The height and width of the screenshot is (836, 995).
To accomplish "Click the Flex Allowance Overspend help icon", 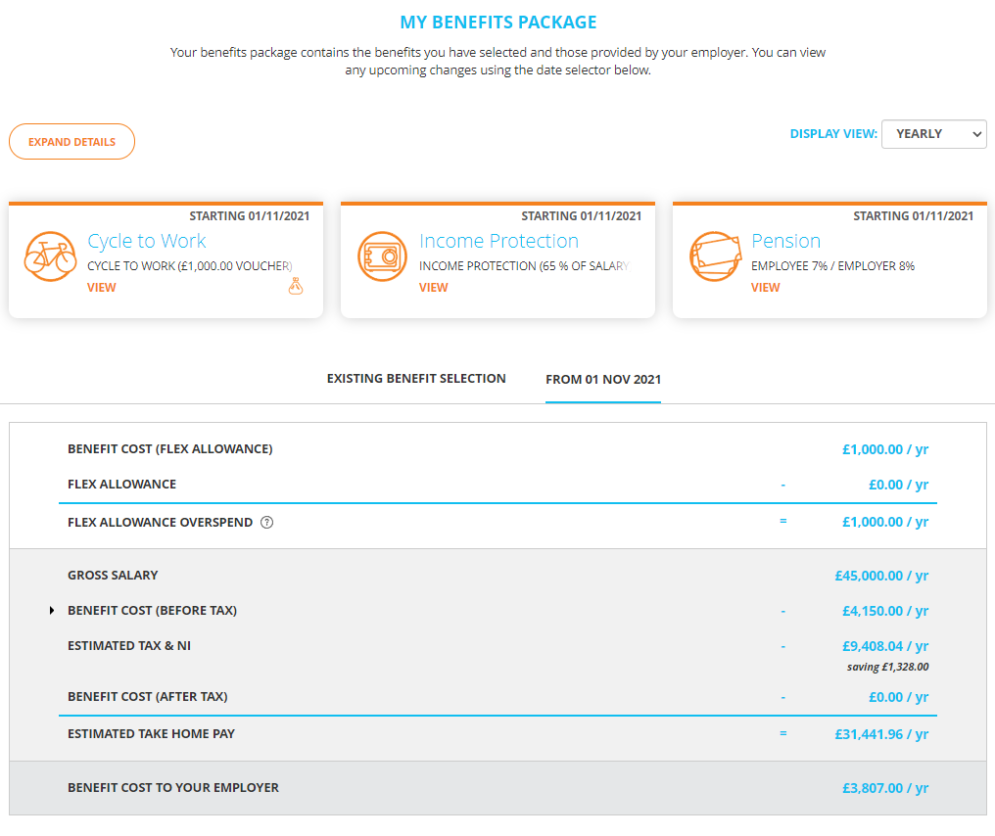I will pyautogui.click(x=267, y=522).
